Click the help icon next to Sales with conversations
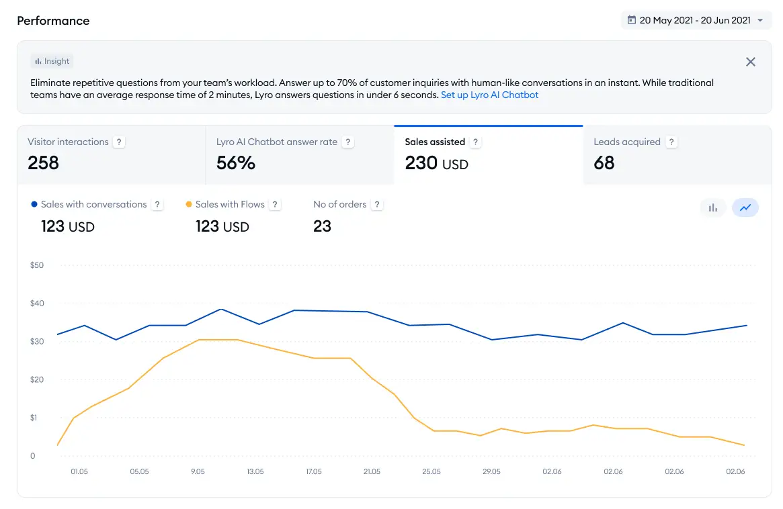 pos(157,205)
